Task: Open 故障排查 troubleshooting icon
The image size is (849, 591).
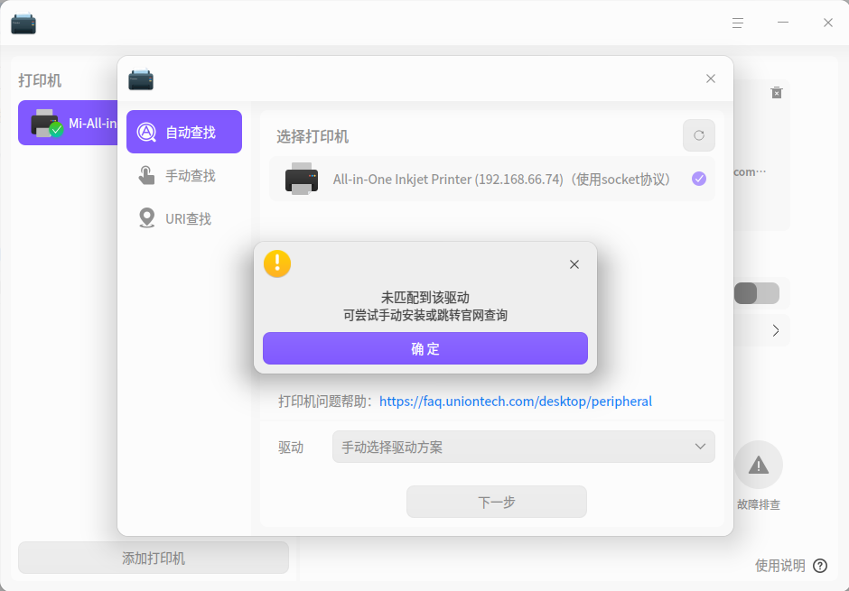Action: click(x=759, y=465)
